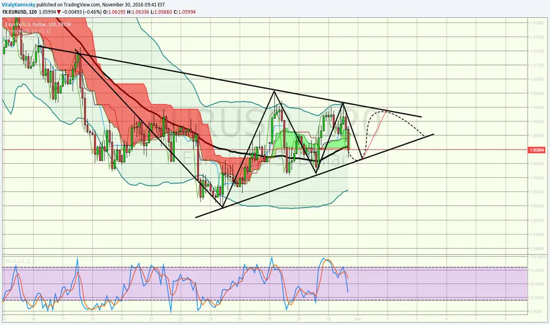Select the Stoch (14, 3, 3) indicator label
This screenshot has width=550, height=325.
20,261
